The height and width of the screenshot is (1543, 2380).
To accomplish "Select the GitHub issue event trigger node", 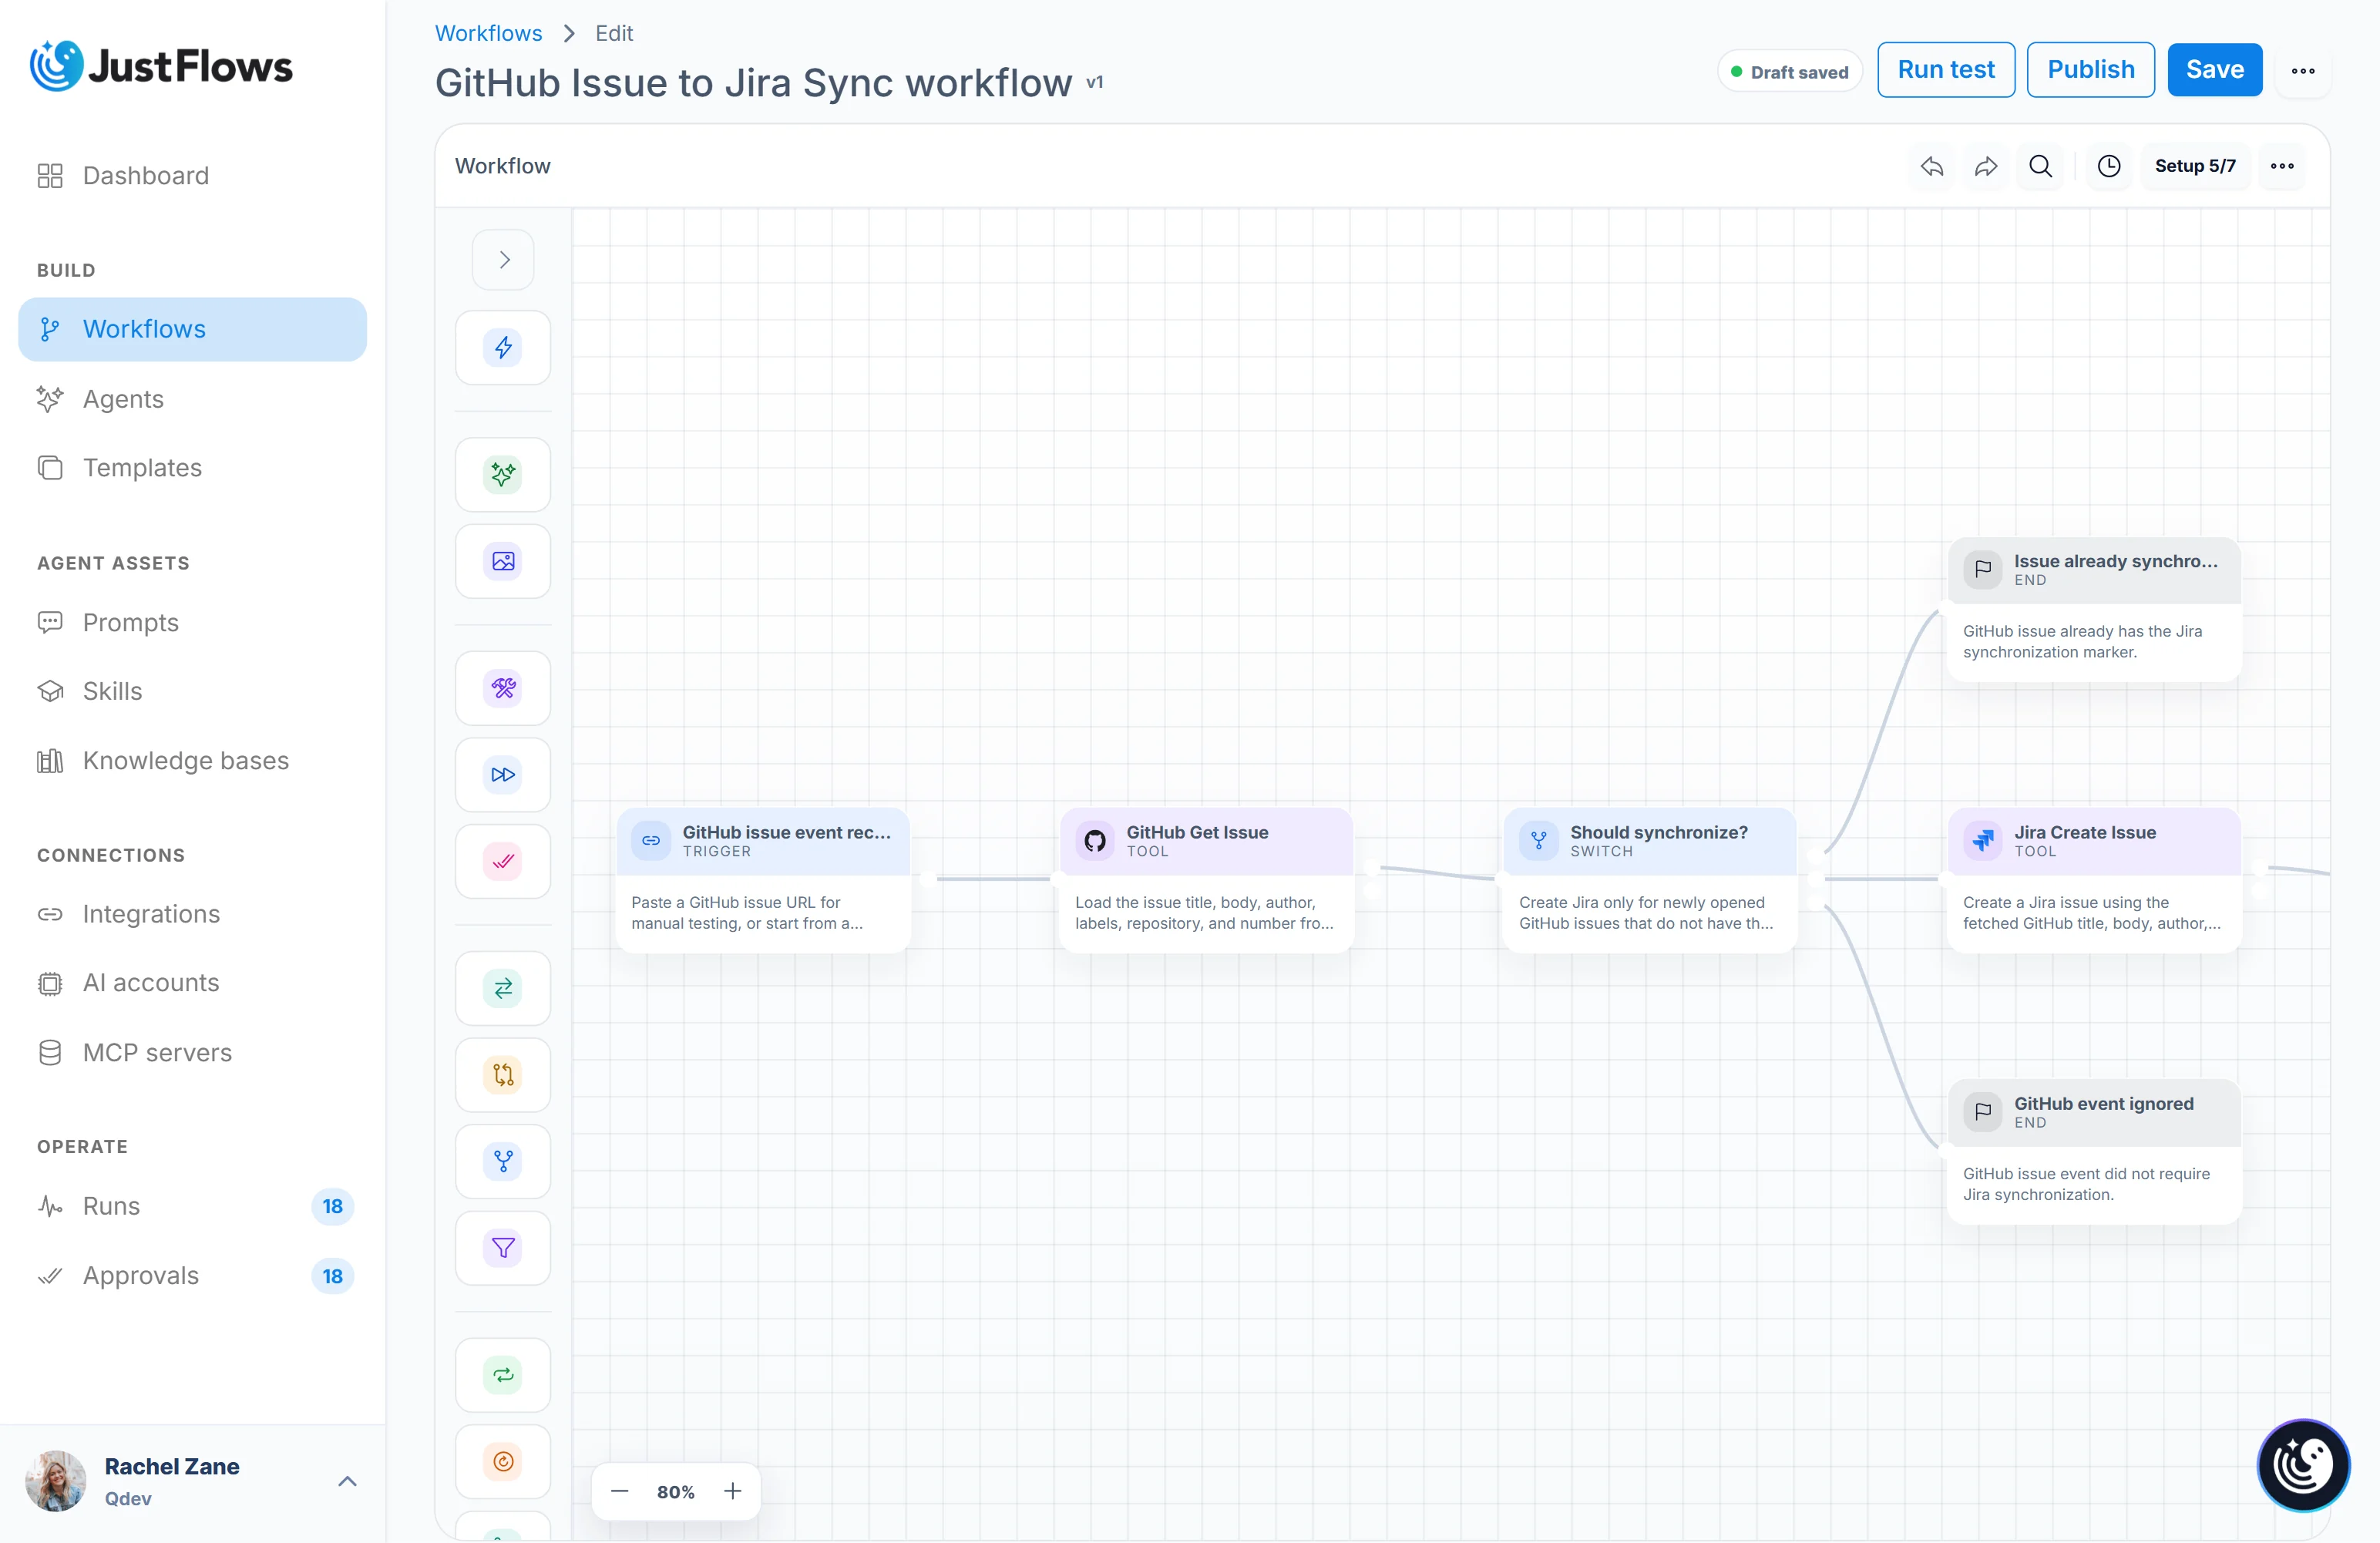I will coord(764,879).
